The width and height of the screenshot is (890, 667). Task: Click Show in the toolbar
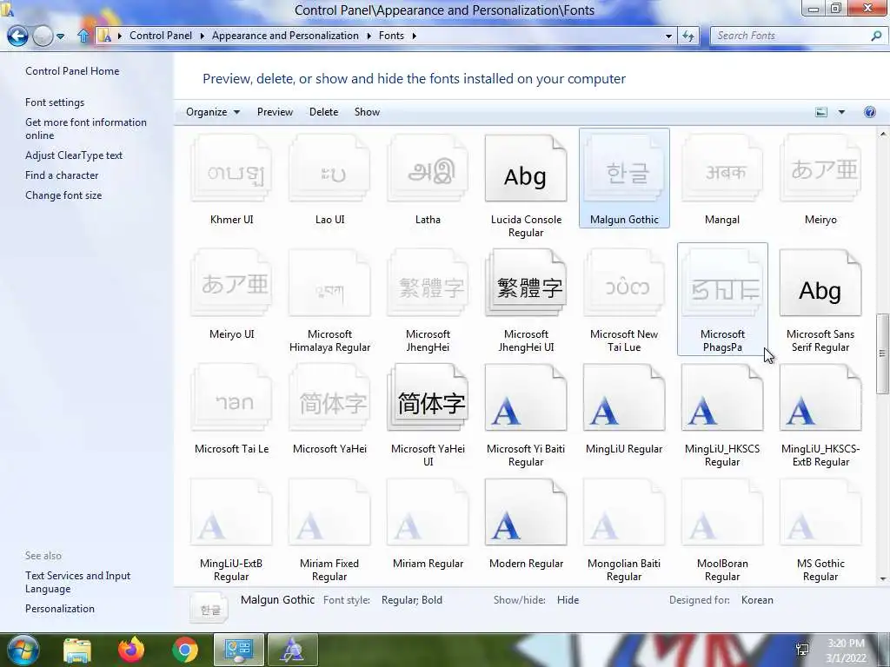point(367,112)
